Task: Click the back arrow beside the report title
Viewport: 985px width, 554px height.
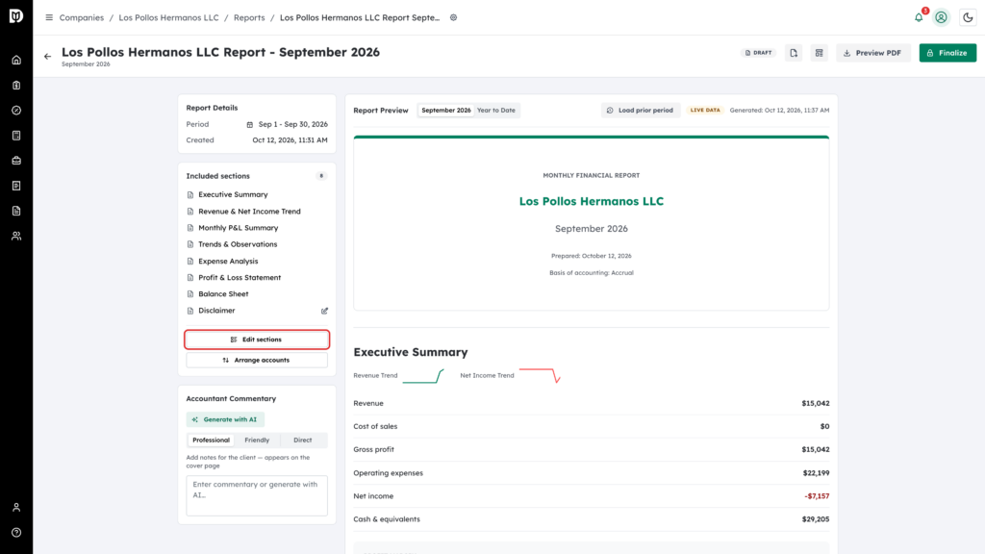Action: pos(48,57)
